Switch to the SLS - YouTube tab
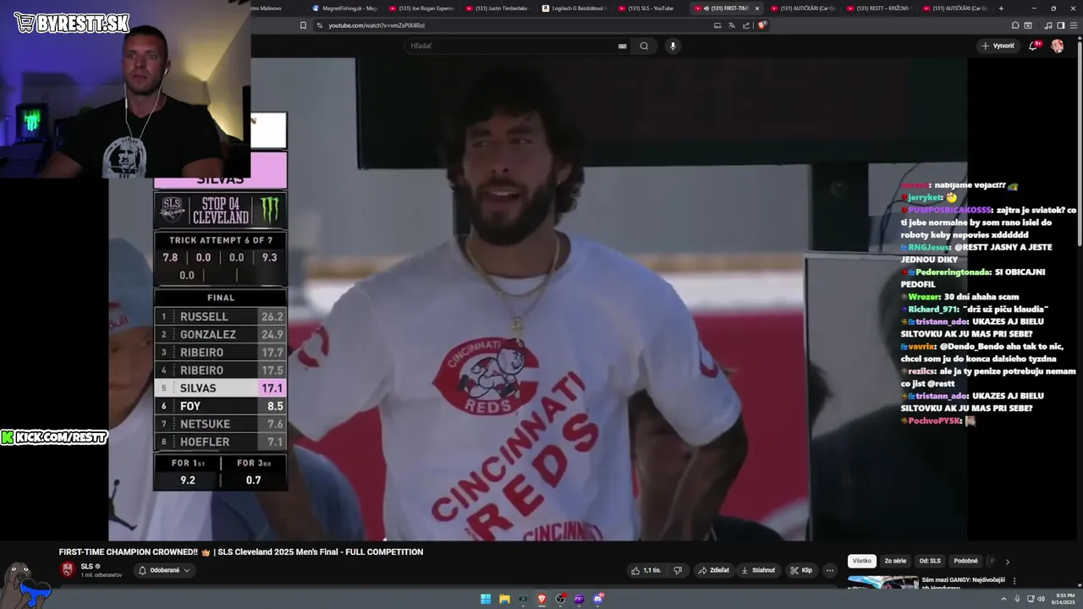The height and width of the screenshot is (609, 1083). [651, 8]
